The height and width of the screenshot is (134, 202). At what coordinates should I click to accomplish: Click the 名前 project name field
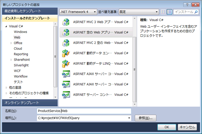coord(84,111)
